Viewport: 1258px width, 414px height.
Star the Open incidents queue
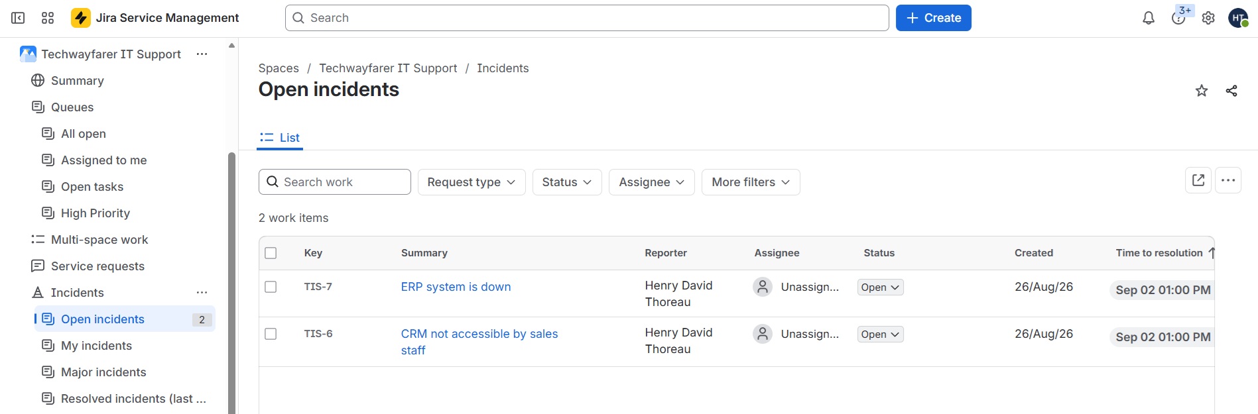[x=1202, y=91]
